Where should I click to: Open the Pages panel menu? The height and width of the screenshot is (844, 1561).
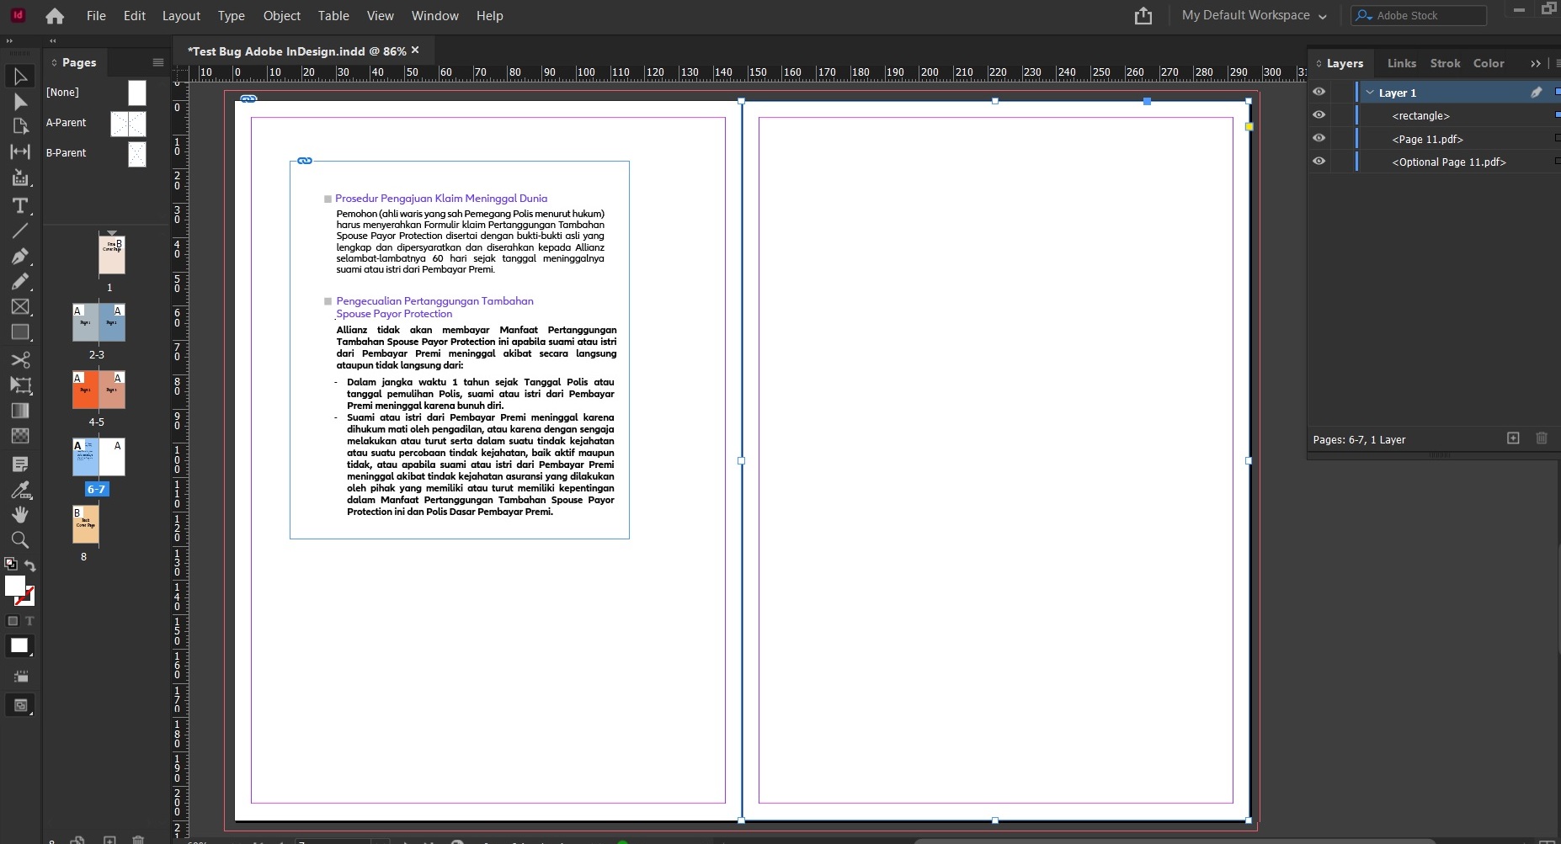click(157, 61)
